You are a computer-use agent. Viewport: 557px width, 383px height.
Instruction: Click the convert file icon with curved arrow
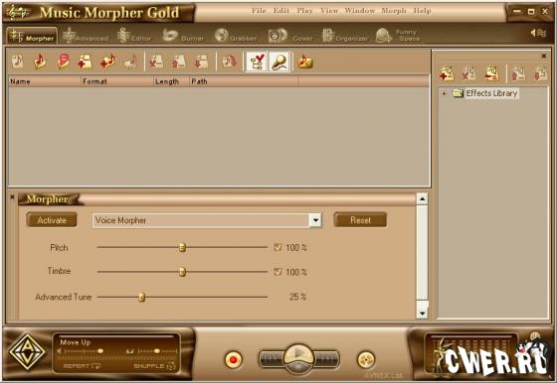tap(230, 62)
